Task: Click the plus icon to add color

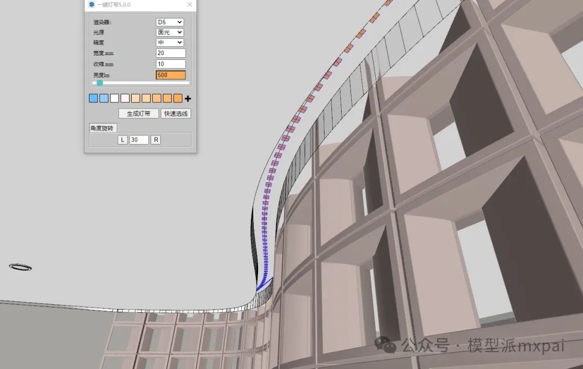Action: click(188, 99)
